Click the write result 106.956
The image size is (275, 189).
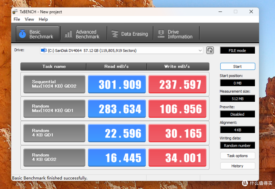pyautogui.click(x=177, y=108)
